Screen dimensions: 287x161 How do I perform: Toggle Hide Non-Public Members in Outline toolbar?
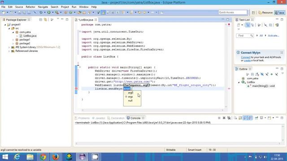pyautogui.click(x=272, y=74)
